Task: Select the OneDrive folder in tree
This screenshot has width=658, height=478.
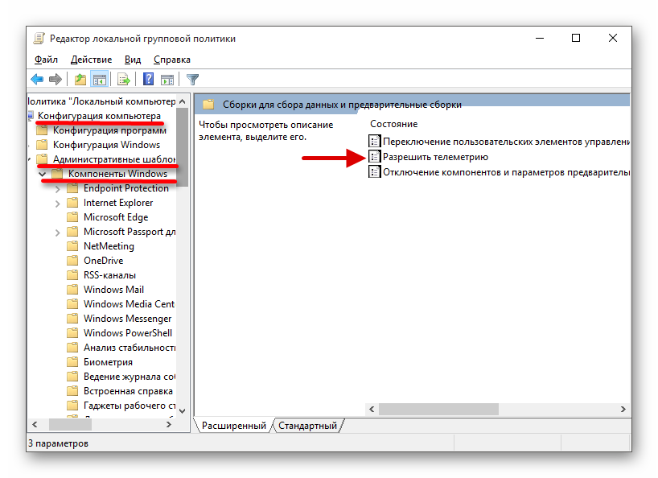Action: [103, 261]
